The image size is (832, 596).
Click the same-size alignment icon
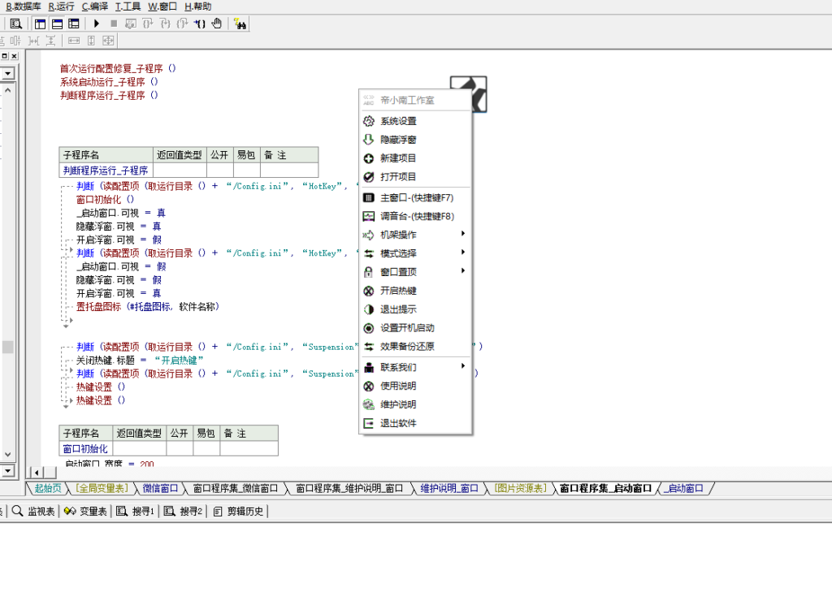pos(108,41)
